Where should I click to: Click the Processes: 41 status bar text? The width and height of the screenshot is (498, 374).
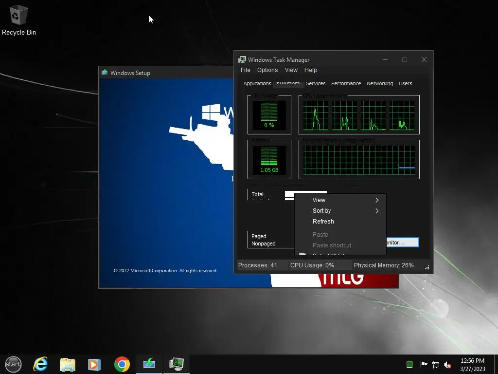point(258,265)
